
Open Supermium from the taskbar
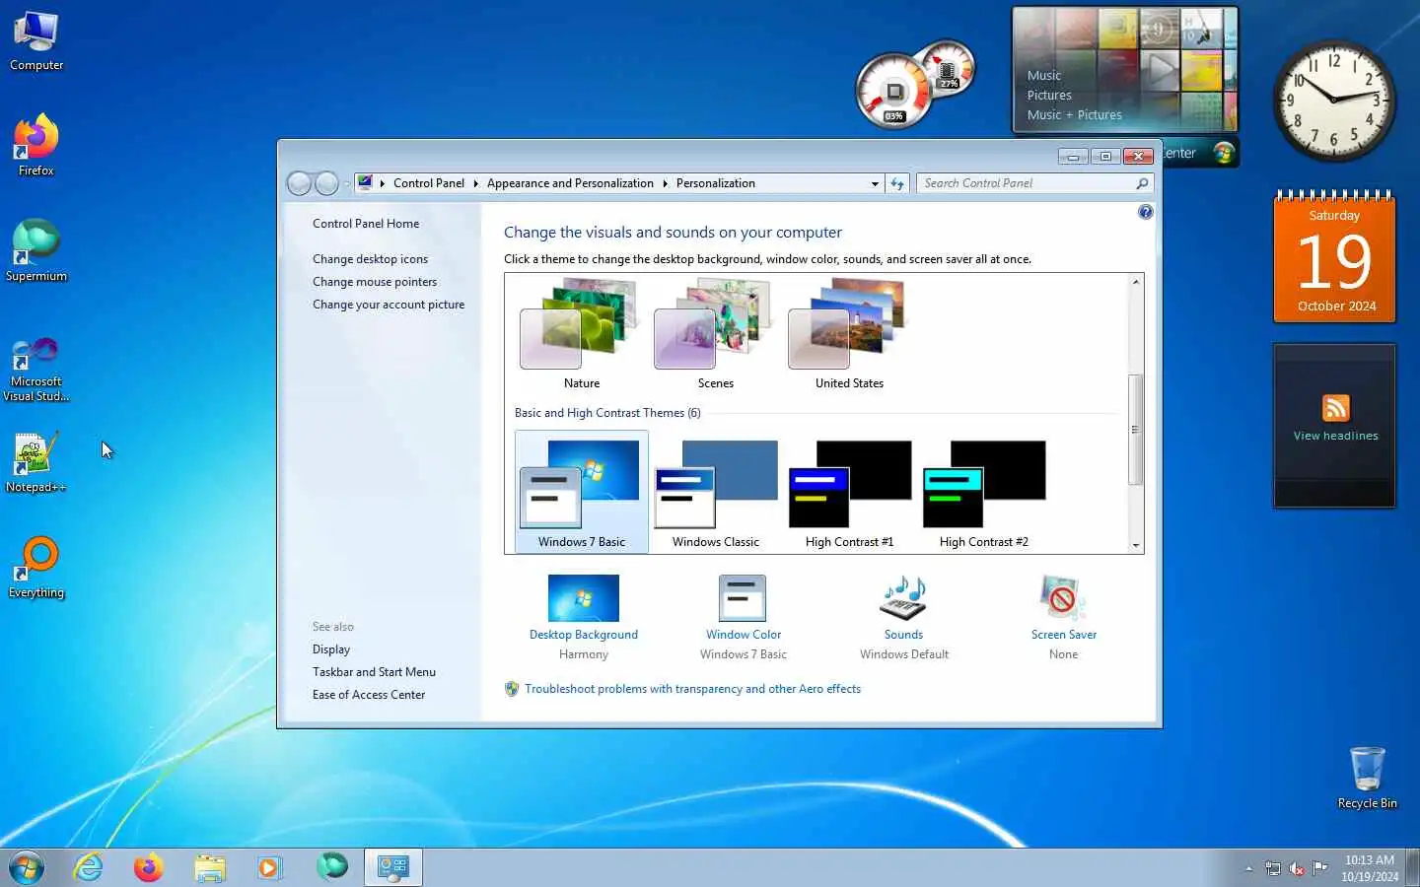[x=332, y=866]
